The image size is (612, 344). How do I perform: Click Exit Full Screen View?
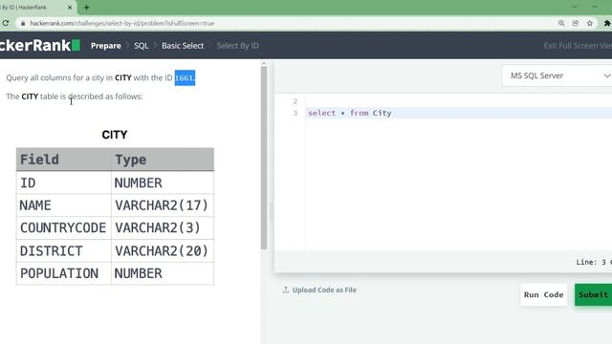(x=578, y=46)
